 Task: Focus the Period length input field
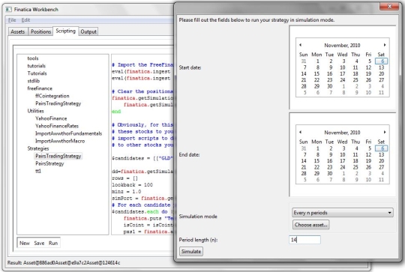click(304, 240)
